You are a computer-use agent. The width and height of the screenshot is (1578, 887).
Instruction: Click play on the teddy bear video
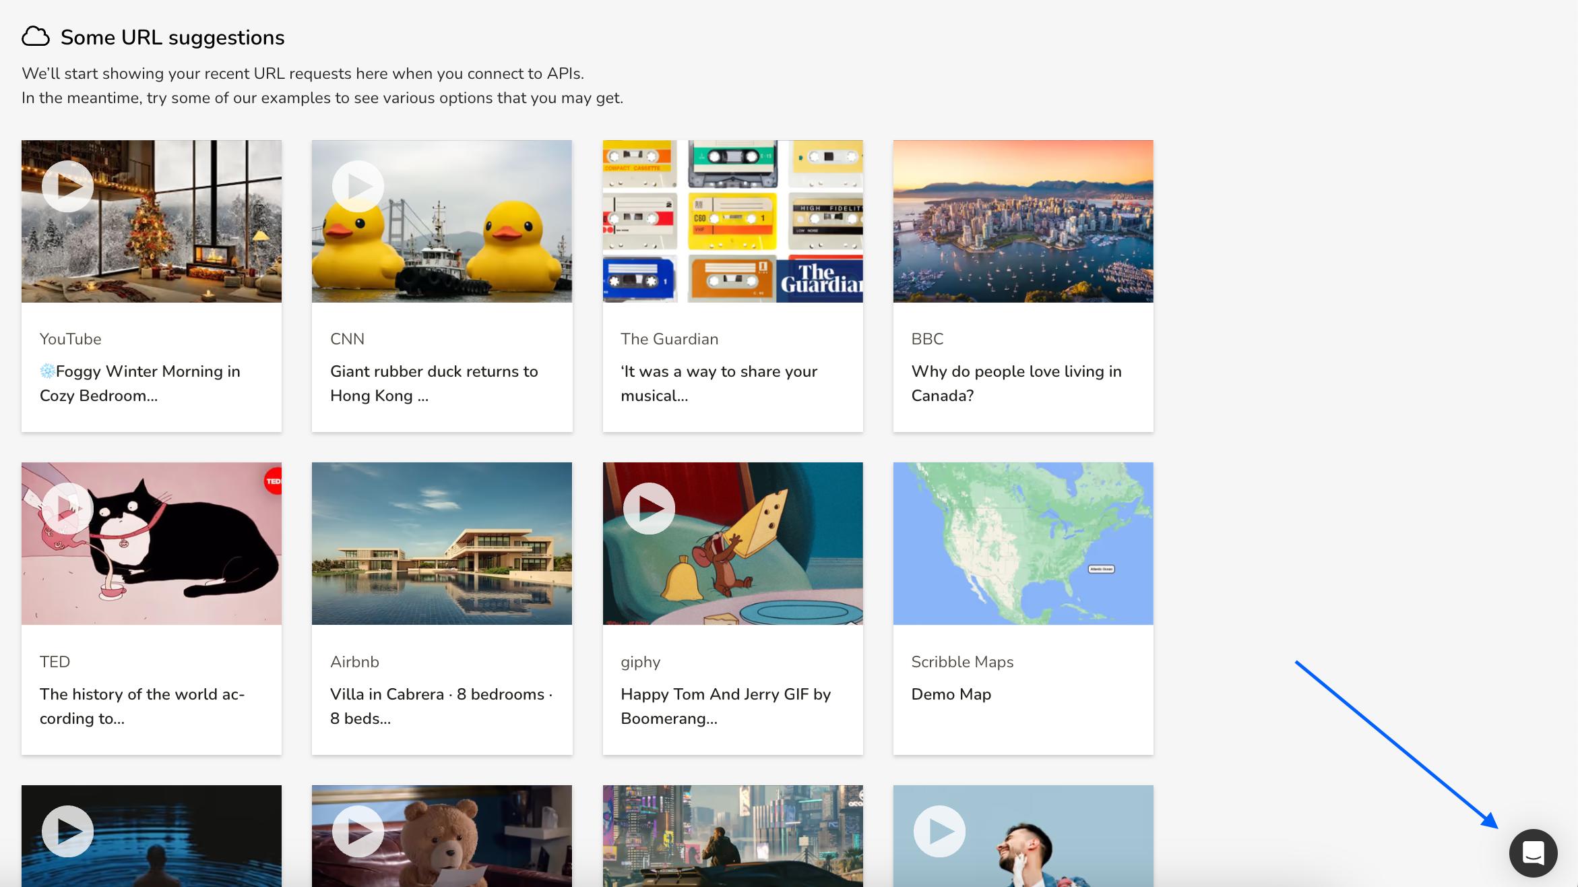[x=358, y=831]
